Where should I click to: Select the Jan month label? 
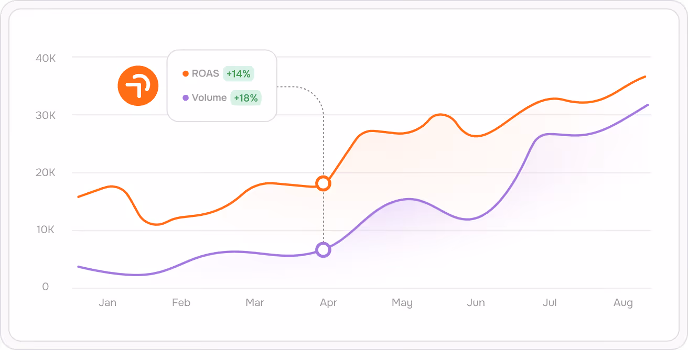(107, 302)
